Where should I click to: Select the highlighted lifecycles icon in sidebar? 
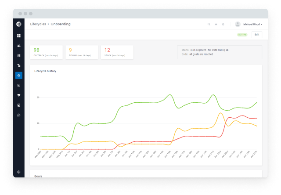(x=19, y=76)
